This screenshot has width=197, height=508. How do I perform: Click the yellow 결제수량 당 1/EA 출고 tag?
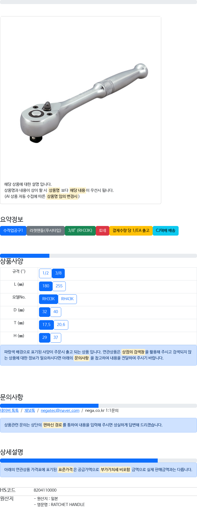click(x=131, y=231)
